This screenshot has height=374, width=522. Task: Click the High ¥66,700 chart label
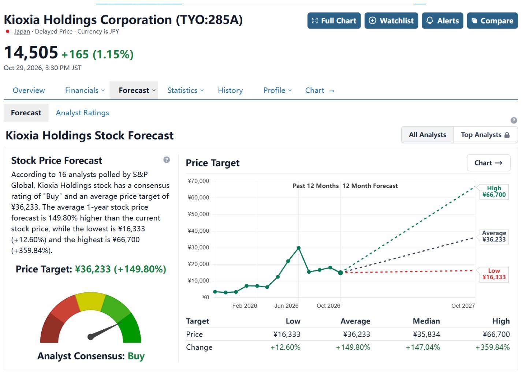click(x=494, y=191)
